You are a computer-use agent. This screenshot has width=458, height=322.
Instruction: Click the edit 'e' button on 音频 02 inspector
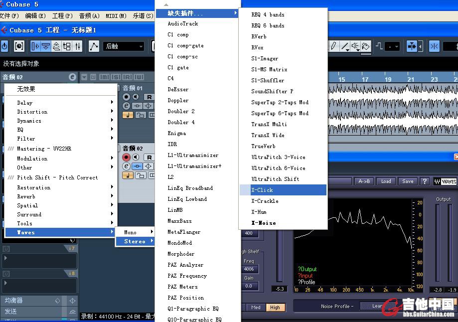point(72,77)
